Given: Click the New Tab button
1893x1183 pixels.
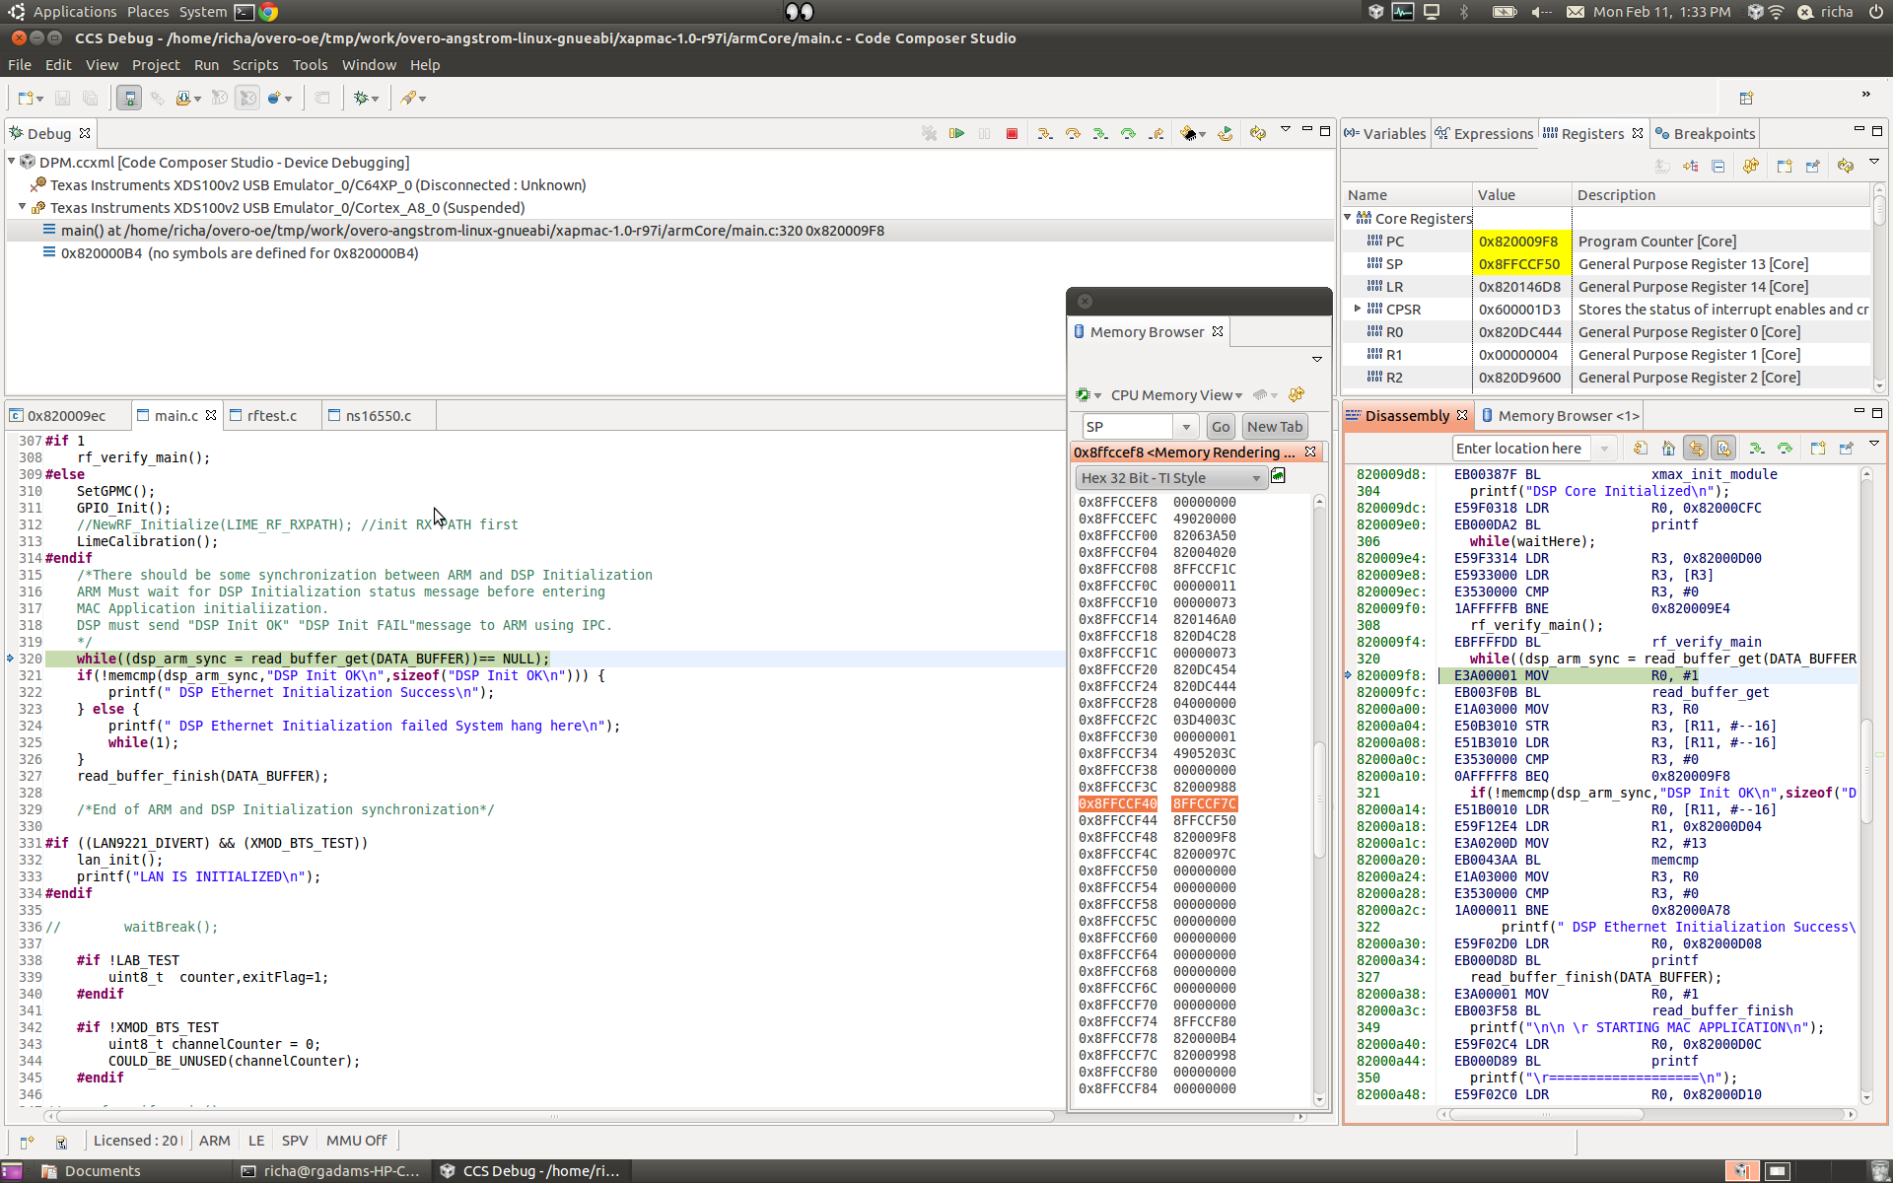Looking at the screenshot, I should click(1274, 427).
